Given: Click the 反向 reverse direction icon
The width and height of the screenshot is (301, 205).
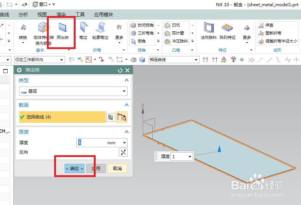Looking at the screenshot, I should pos(123,152).
